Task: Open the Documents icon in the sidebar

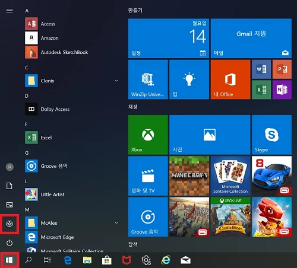Action: (x=10, y=186)
